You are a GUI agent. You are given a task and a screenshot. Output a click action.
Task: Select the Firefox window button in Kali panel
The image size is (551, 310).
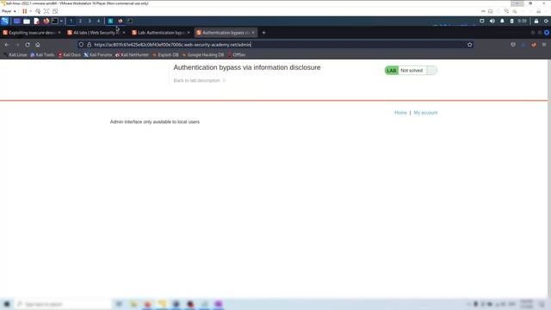click(x=121, y=21)
